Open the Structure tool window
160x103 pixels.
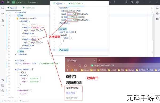(3, 20)
